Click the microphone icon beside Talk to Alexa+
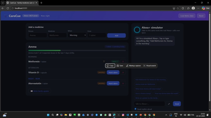211x118 pixels. coord(169,104)
